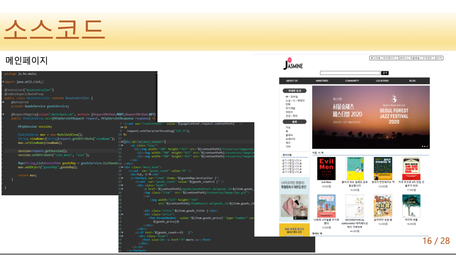The height and width of the screenshot is (255, 456).
Task: Click the text '@Controller("mainController")' in Java code
Action: pyautogui.click(x=29, y=90)
